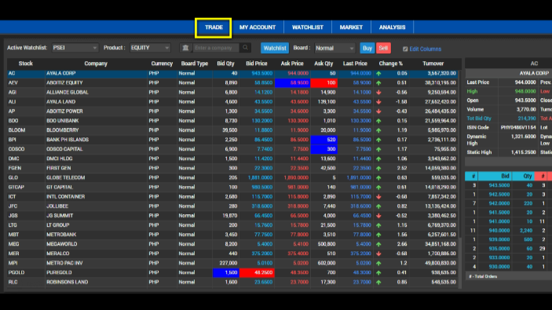Click PGOLD highlighted bid quantity 1,500
The image size is (552, 310).
(x=226, y=272)
